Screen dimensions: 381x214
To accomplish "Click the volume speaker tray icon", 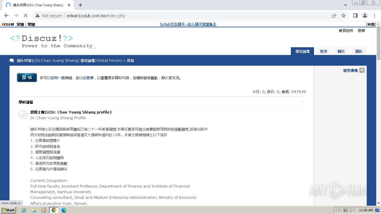I will [338, 210].
